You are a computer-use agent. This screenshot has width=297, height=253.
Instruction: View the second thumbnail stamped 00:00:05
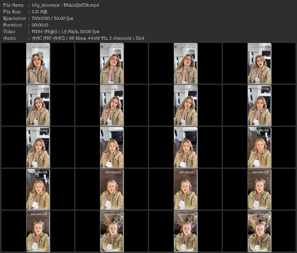pos(186,147)
